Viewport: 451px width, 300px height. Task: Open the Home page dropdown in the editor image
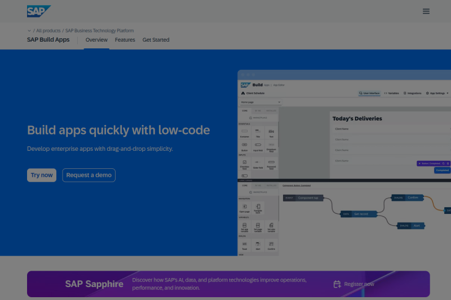[260, 102]
